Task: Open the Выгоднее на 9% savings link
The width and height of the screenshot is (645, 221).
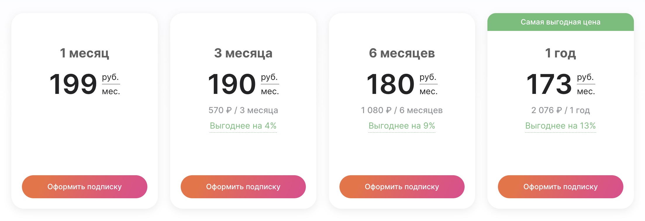Action: pyautogui.click(x=402, y=126)
